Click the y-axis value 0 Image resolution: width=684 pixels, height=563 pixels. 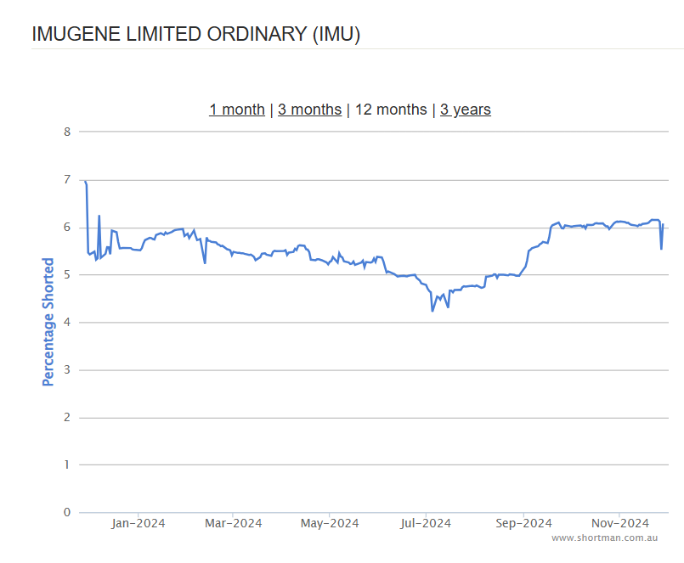[67, 512]
